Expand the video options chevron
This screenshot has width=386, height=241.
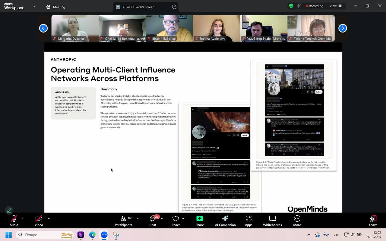[49, 218]
